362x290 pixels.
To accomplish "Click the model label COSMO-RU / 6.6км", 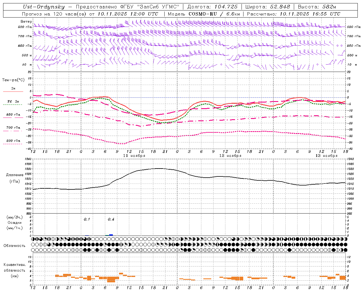I will click(214, 14).
